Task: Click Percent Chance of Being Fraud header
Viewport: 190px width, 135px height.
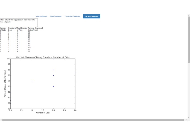Action: tap(35, 29)
